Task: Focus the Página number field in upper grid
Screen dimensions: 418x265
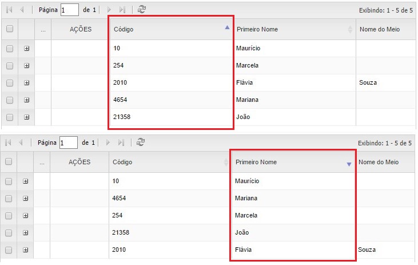Action: click(x=69, y=10)
